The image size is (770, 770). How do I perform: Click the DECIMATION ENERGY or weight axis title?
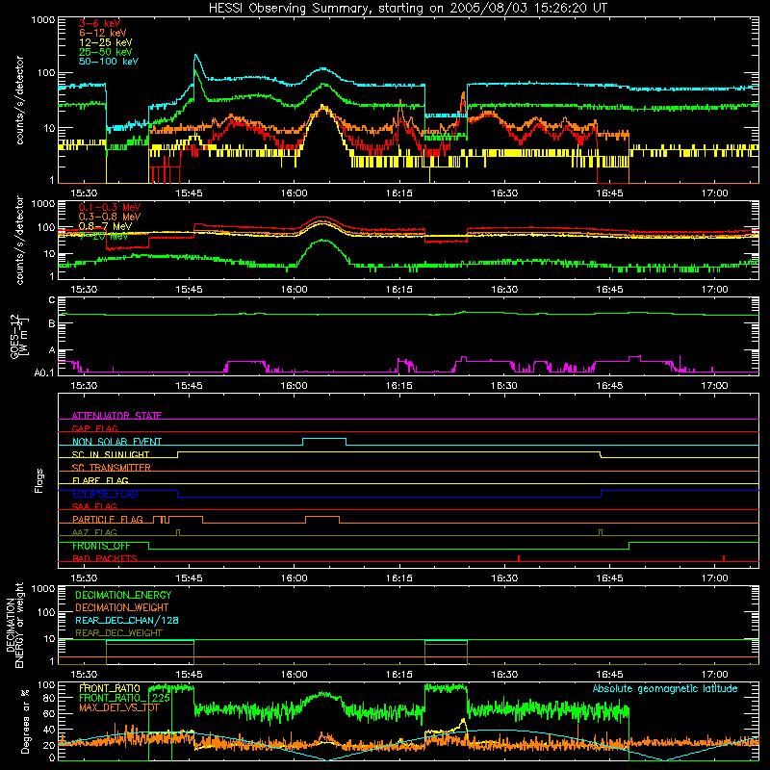(15, 625)
